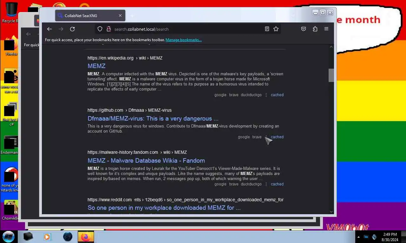The width and height of the screenshot is (406, 243).
Task: Click the page scrollbar down arrow
Action: tap(331, 212)
